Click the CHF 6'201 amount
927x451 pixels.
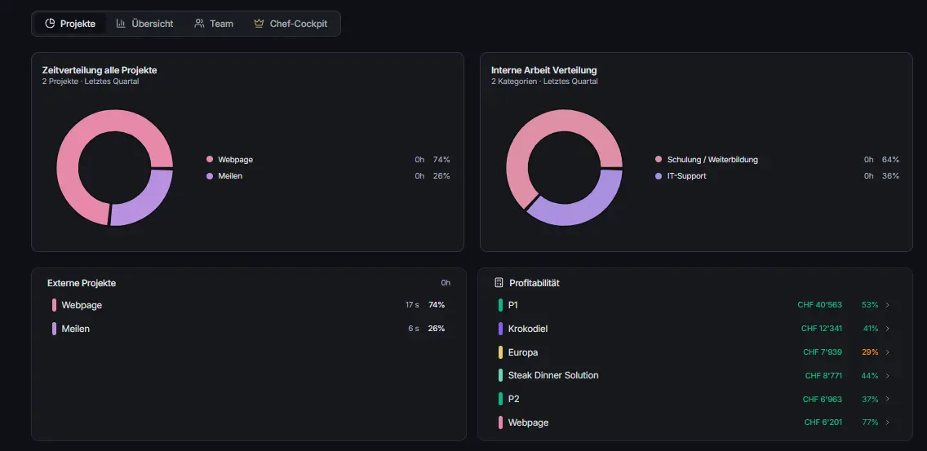coord(823,422)
